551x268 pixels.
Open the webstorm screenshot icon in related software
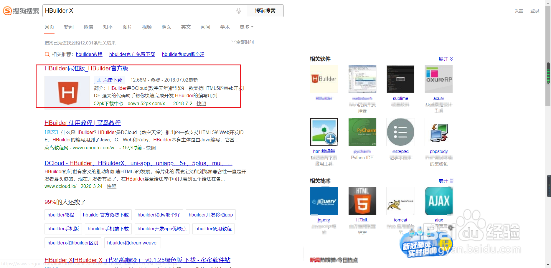coord(362,79)
